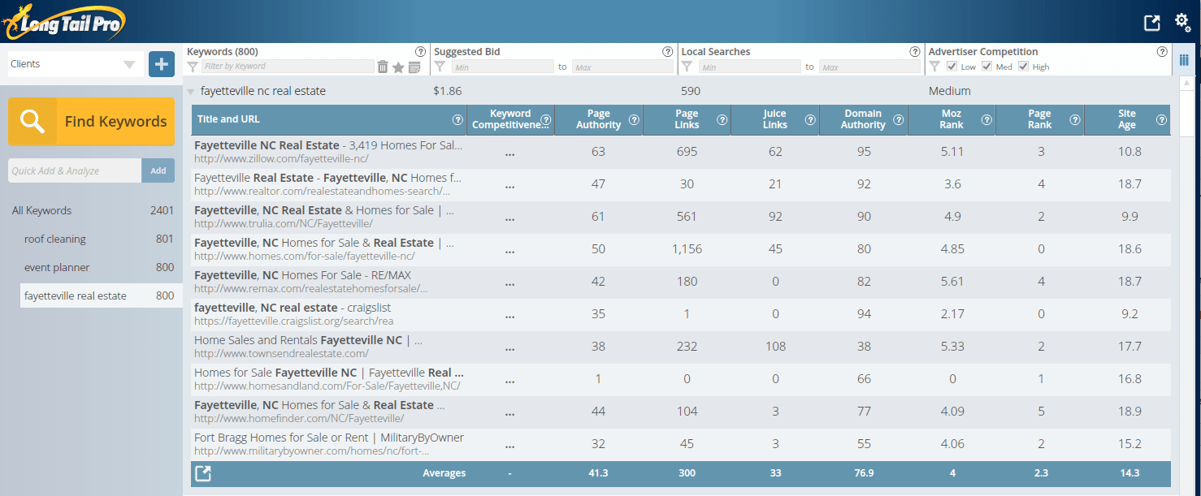1201x496 pixels.
Task: Click the Suggested Bid help icon
Action: coord(668,51)
